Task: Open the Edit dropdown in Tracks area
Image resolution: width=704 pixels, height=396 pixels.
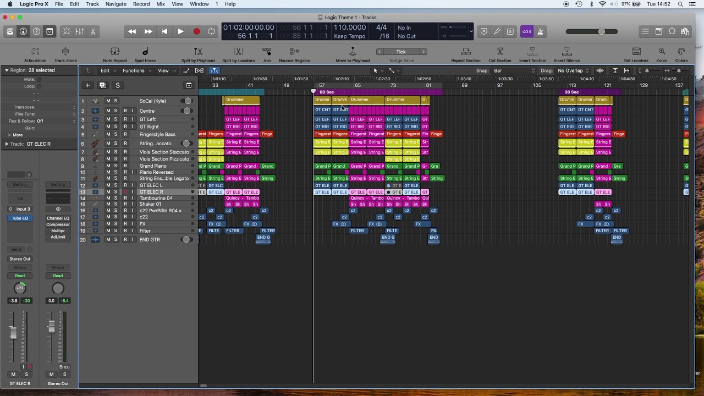Action: (108, 70)
